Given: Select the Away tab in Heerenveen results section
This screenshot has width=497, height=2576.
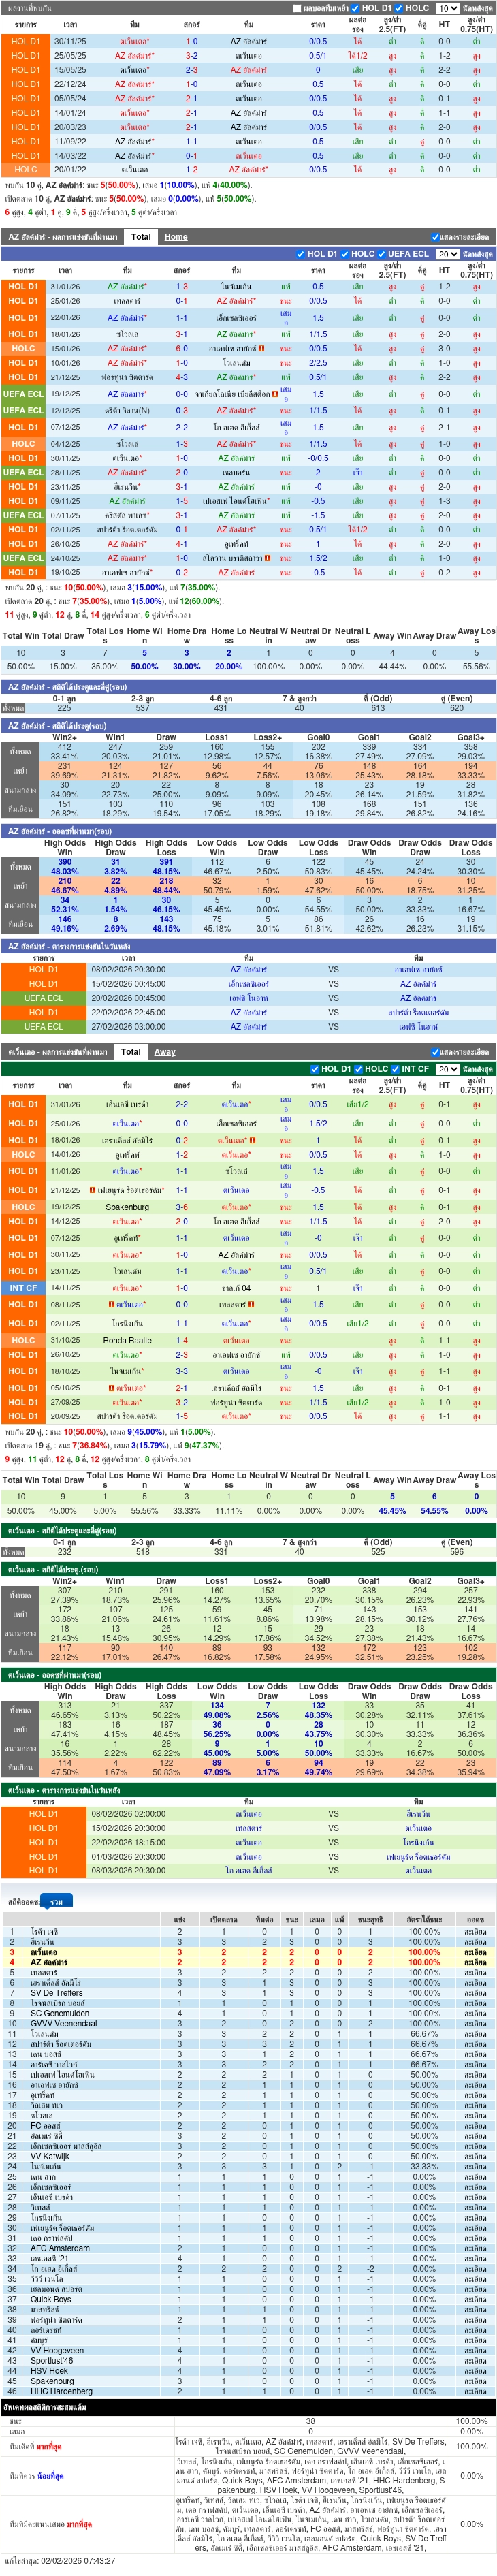Looking at the screenshot, I should (165, 1052).
